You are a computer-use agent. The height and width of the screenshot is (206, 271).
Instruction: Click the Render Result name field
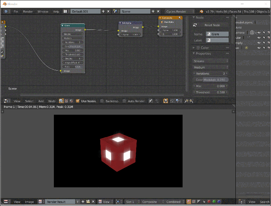[x=60, y=202]
